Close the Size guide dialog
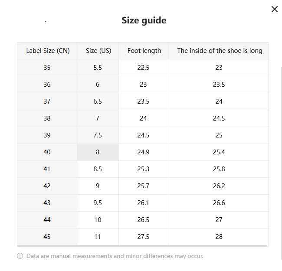282x271 pixels. click(x=274, y=9)
